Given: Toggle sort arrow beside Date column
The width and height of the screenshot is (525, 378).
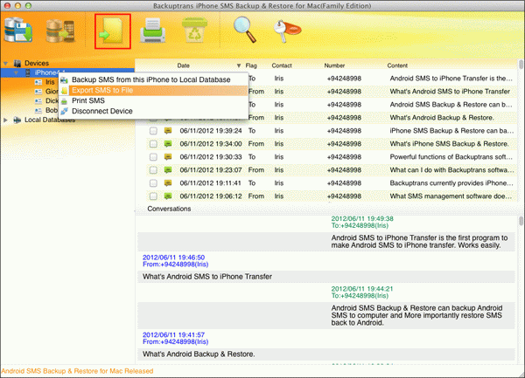Looking at the screenshot, I should tap(239, 65).
